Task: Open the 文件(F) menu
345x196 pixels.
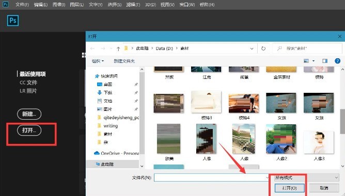Action: click(x=22, y=5)
